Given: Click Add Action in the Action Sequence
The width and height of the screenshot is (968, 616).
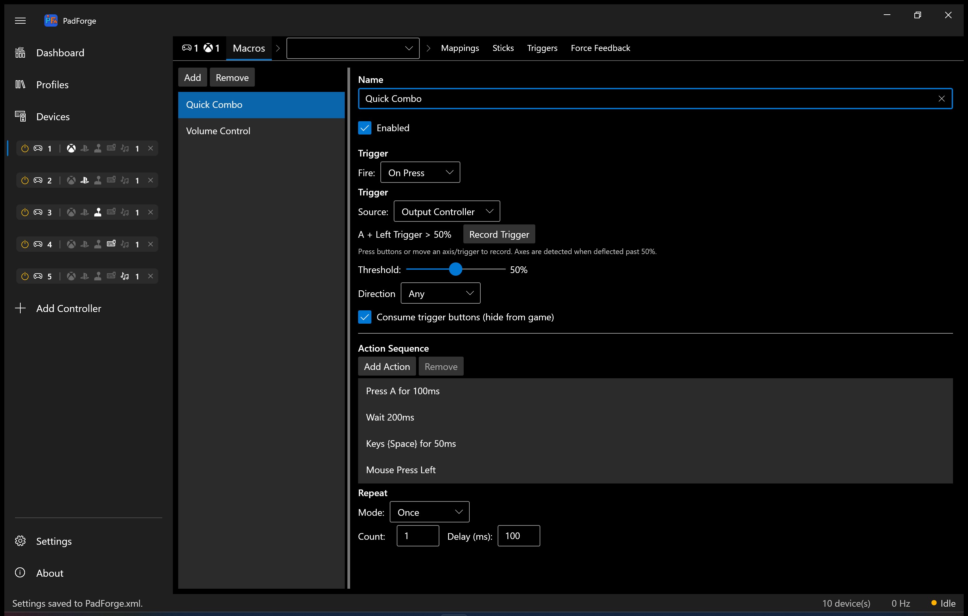Looking at the screenshot, I should [x=387, y=366].
